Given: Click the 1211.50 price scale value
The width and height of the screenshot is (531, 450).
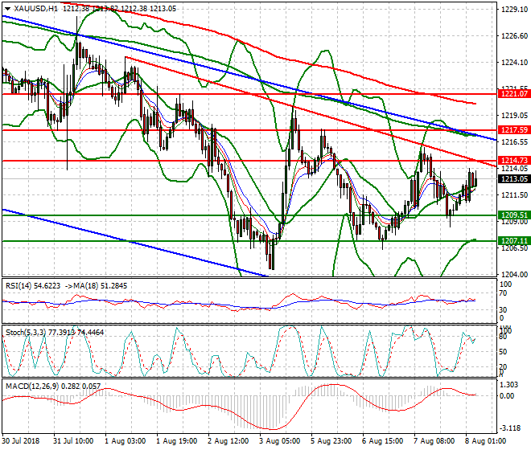Looking at the screenshot, I should pyautogui.click(x=514, y=195).
